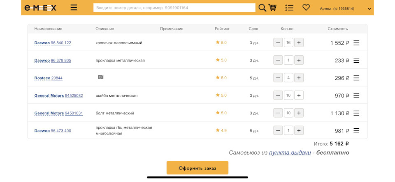
Task: Go to emex logo home page
Action: click(40, 8)
